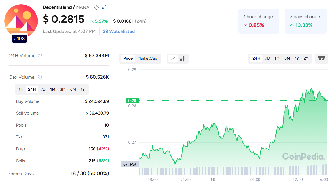The height and width of the screenshot is (182, 331).
Task: Click the Last Updated at 4:07 PM text
Action: pyautogui.click(x=69, y=31)
